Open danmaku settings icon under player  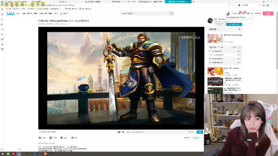click(123, 132)
